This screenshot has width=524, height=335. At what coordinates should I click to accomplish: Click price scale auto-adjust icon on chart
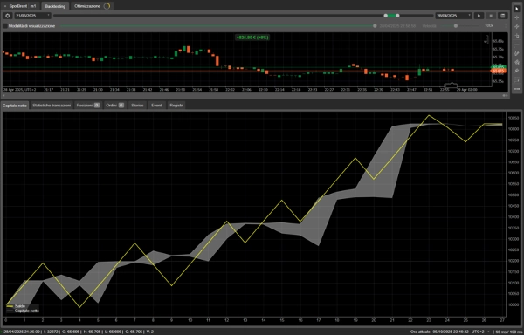pos(486,40)
